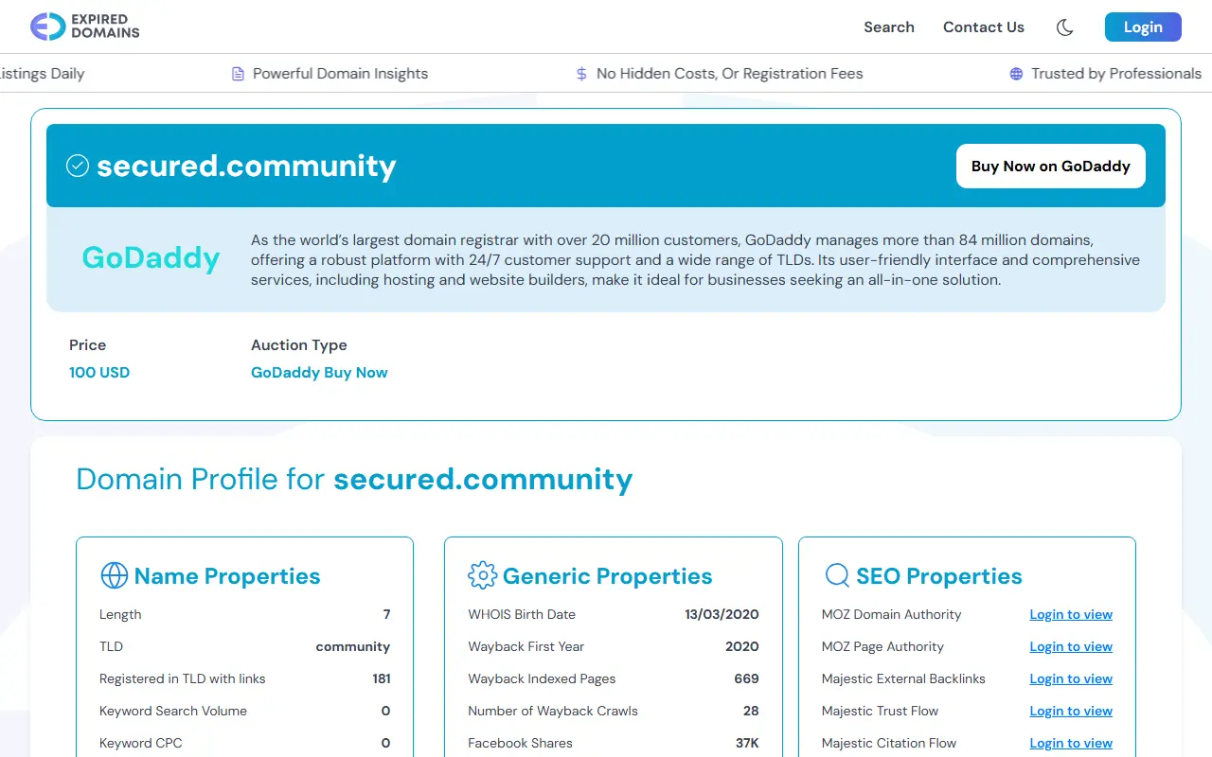Click the Length value 7
Screen dimensions: 1212x757
click(x=386, y=615)
